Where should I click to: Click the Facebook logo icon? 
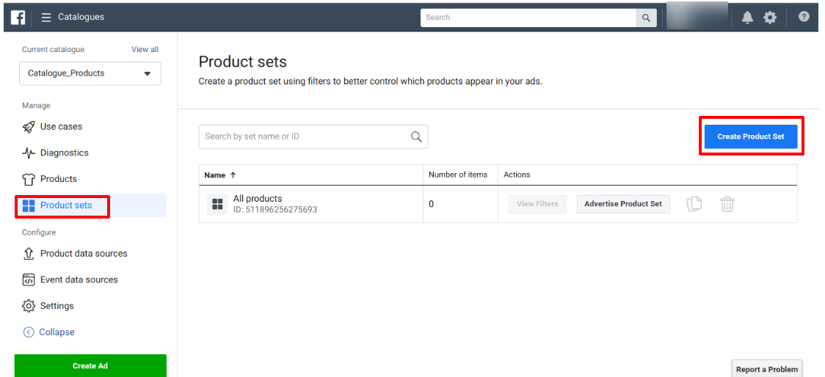pos(18,17)
